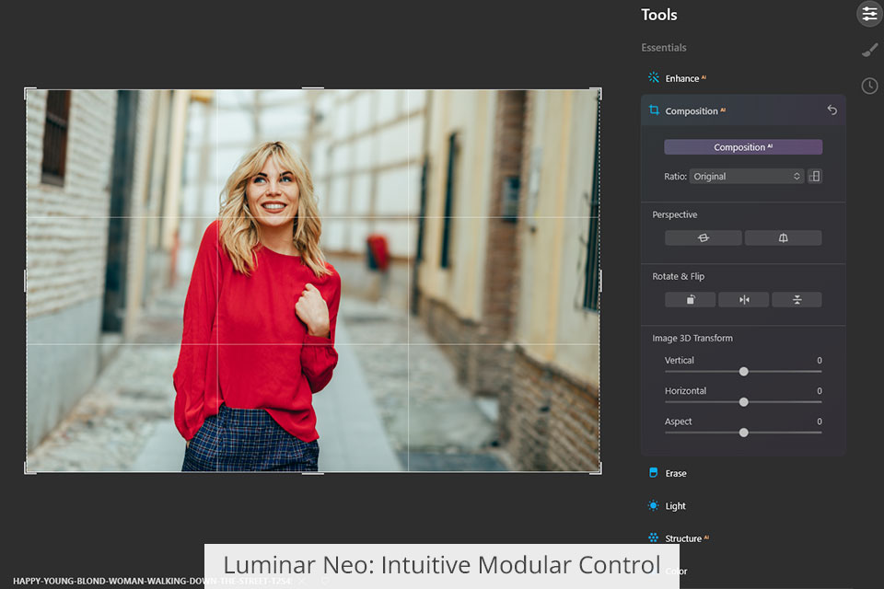Collapse the Composition AI panel header

tap(743, 110)
